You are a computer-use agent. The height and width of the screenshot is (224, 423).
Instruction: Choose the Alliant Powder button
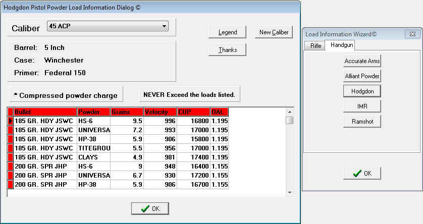[362, 76]
